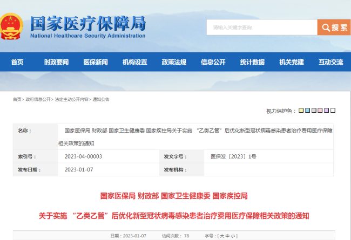Click the 访问次数 78 visit count
Viewport: 351px width, 240px height.
pyautogui.click(x=175, y=236)
